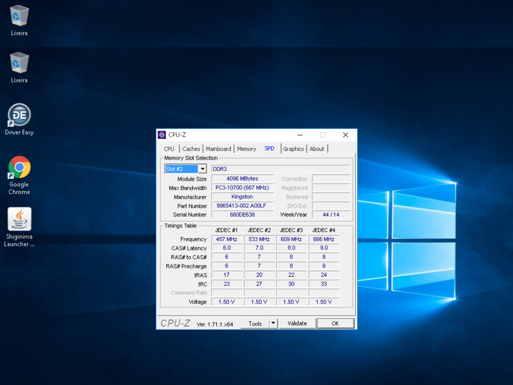
Task: Open the arrow menu beside the Tools button
Action: point(273,323)
